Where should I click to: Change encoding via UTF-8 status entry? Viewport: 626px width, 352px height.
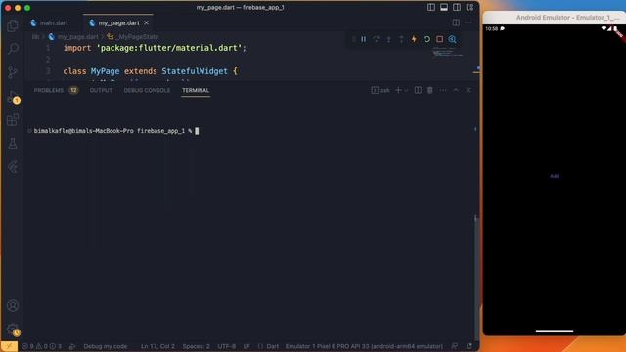pyautogui.click(x=226, y=346)
